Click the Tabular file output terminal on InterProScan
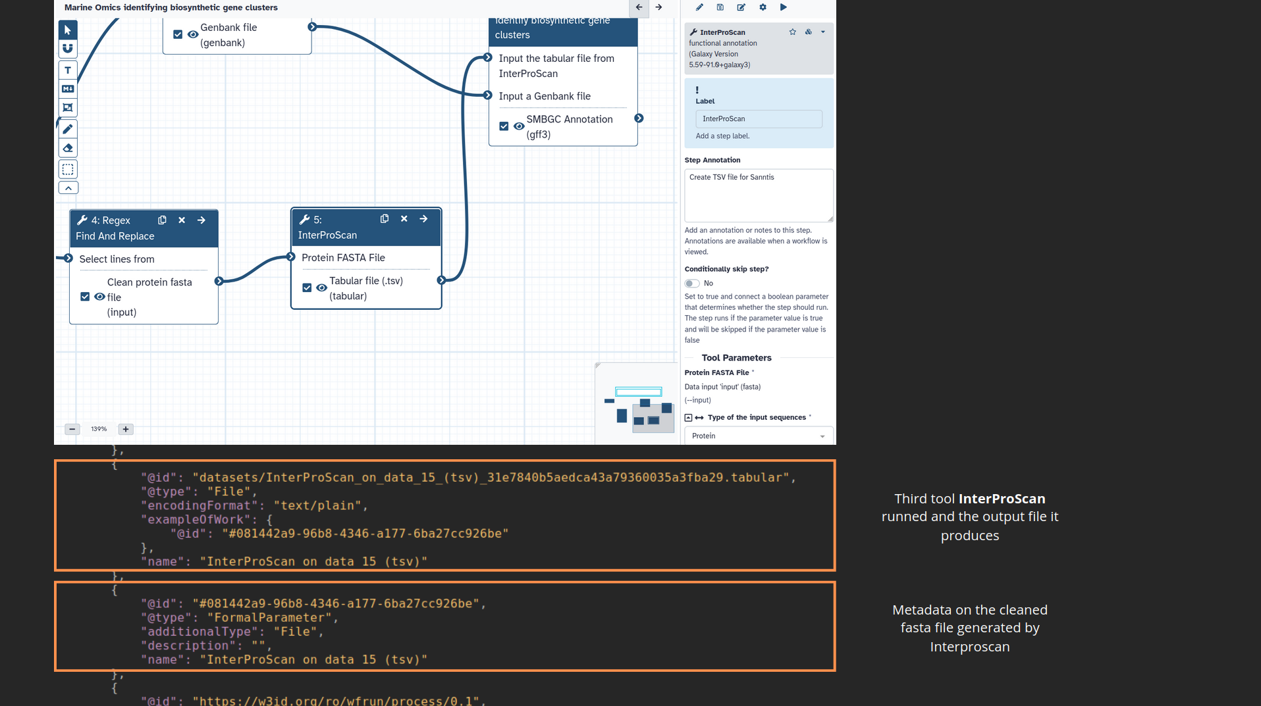The height and width of the screenshot is (706, 1261). (x=441, y=280)
